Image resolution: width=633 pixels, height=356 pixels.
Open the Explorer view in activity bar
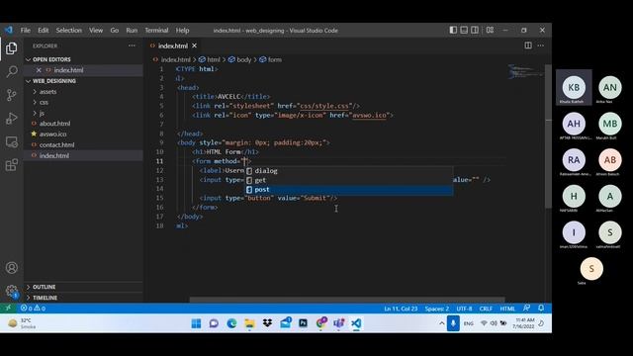11,48
